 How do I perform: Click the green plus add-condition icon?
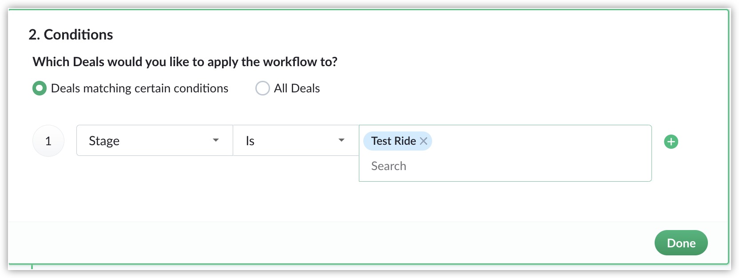[671, 142]
